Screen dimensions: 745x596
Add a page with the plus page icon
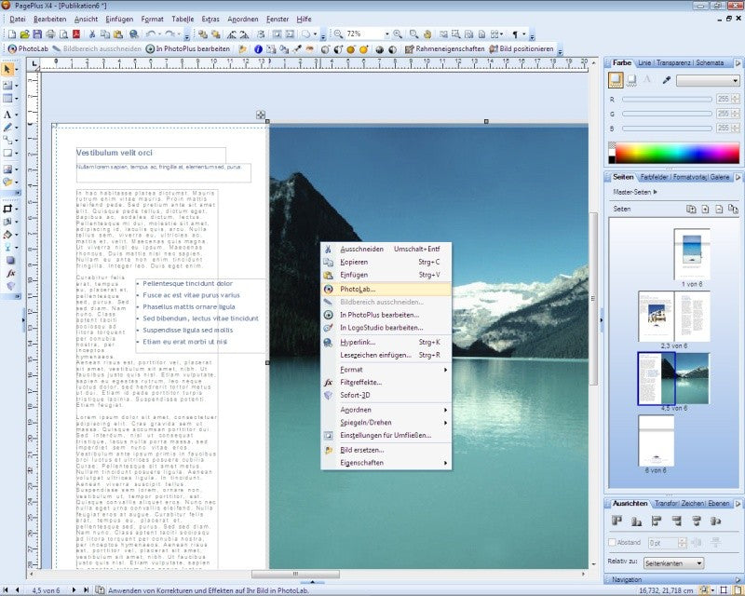706,210
